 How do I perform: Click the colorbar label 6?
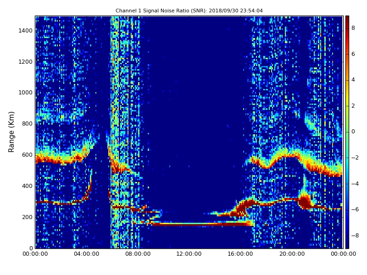(x=353, y=54)
